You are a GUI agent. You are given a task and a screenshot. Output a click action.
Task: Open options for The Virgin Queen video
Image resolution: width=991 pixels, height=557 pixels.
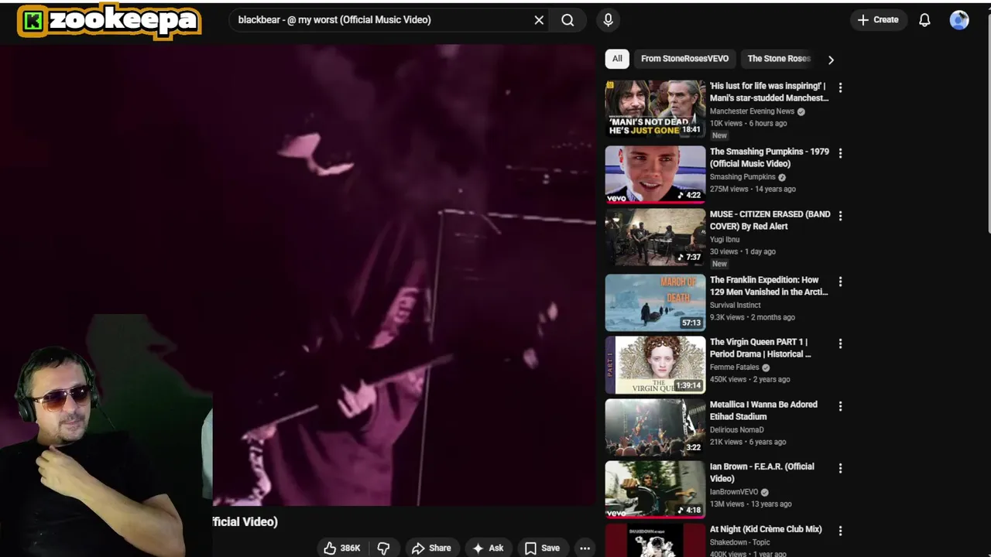840,343
